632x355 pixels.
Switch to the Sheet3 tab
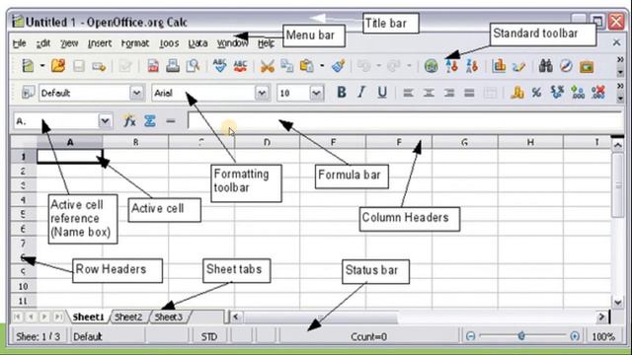169,318
